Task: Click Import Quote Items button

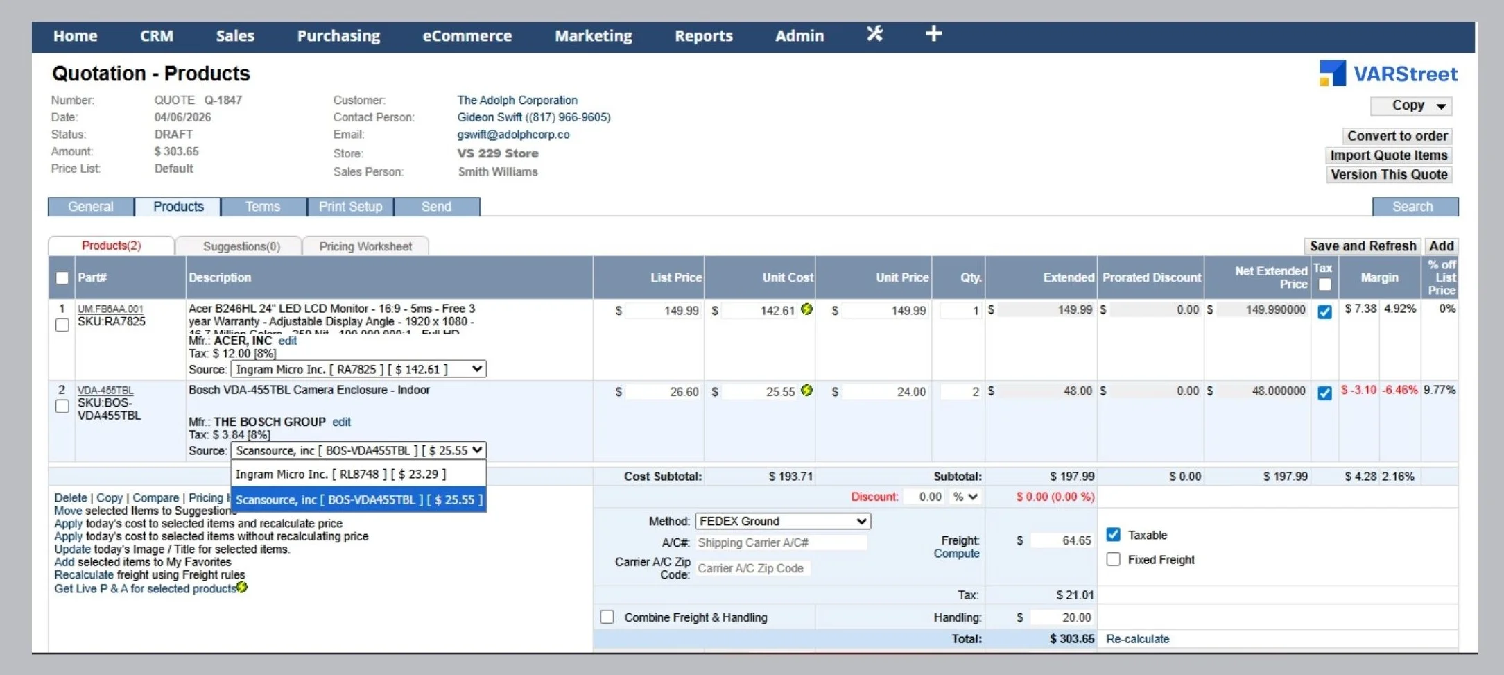Action: click(1389, 155)
